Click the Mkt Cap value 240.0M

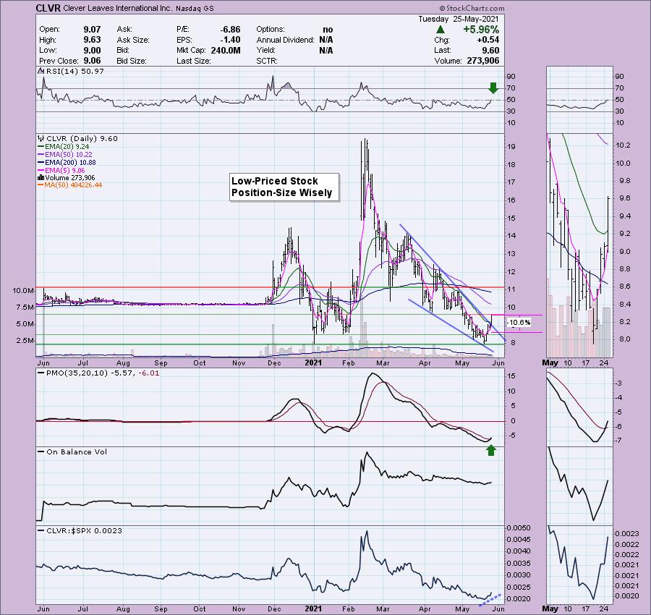[x=226, y=50]
